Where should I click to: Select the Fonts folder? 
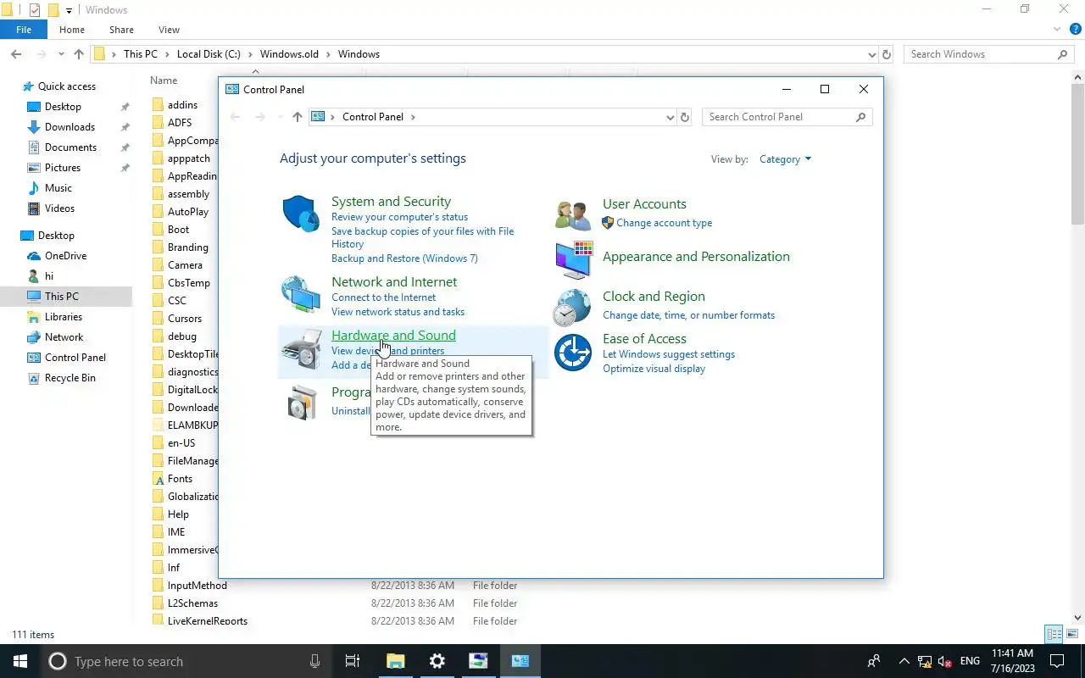click(180, 479)
